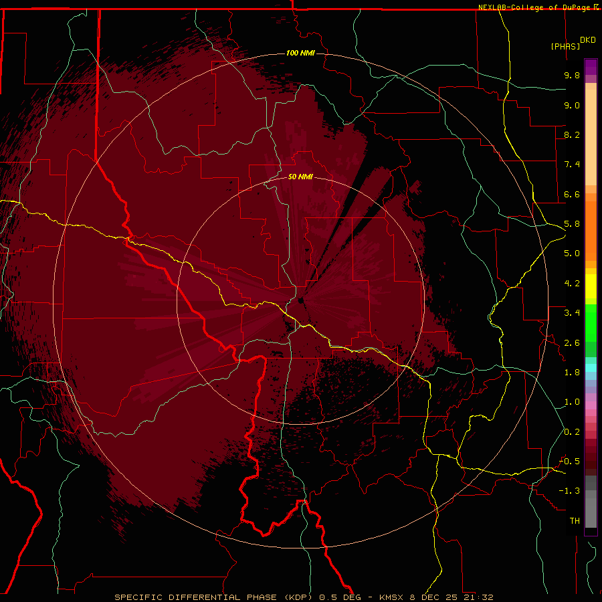Image resolution: width=602 pixels, height=602 pixels.
Task: Click the 100 NMI range ring label
Action: pyautogui.click(x=300, y=53)
